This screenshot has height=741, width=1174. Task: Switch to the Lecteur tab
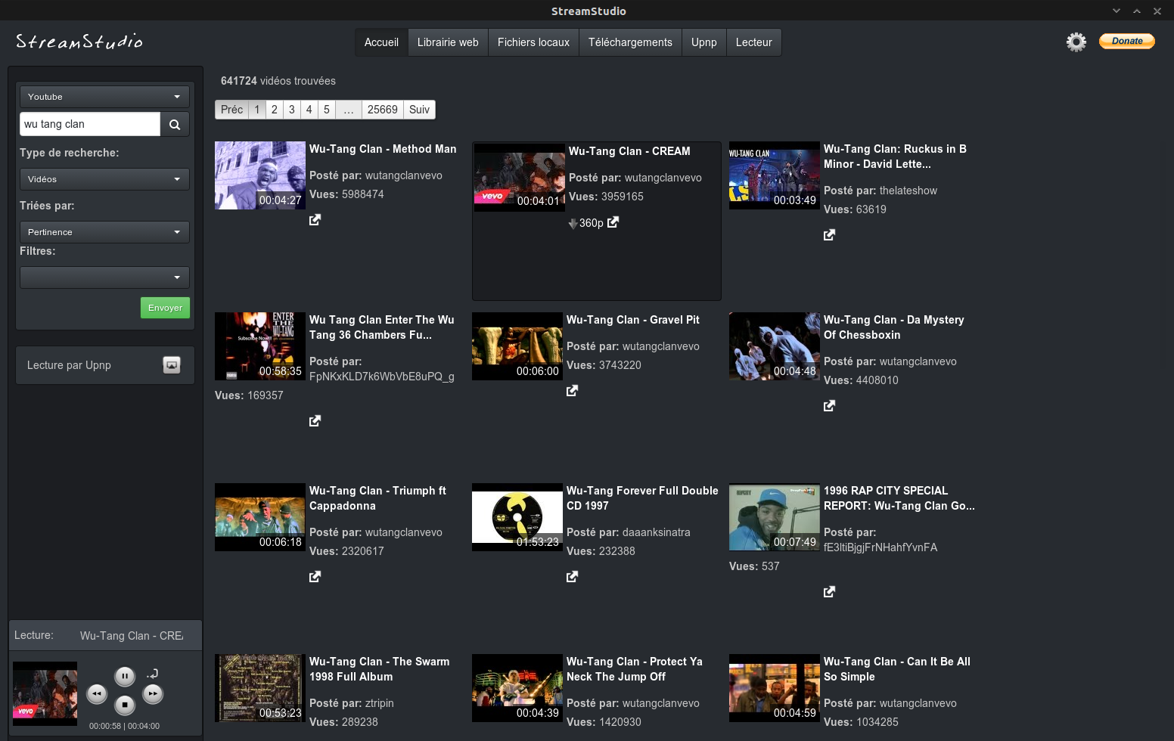pyautogui.click(x=754, y=42)
